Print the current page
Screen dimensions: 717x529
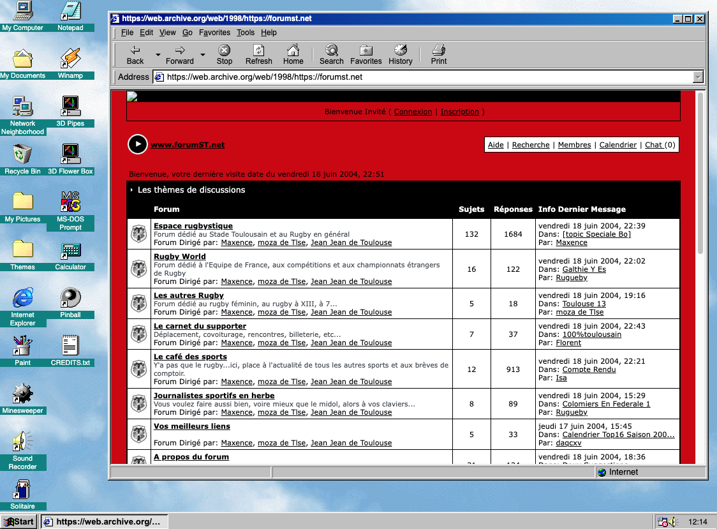(x=438, y=55)
